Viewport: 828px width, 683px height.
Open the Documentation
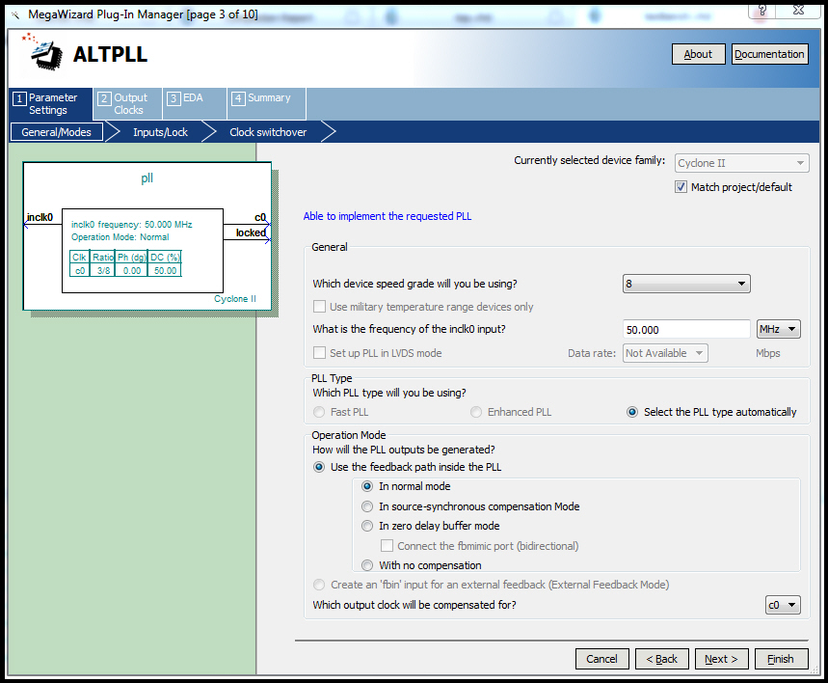click(x=769, y=54)
